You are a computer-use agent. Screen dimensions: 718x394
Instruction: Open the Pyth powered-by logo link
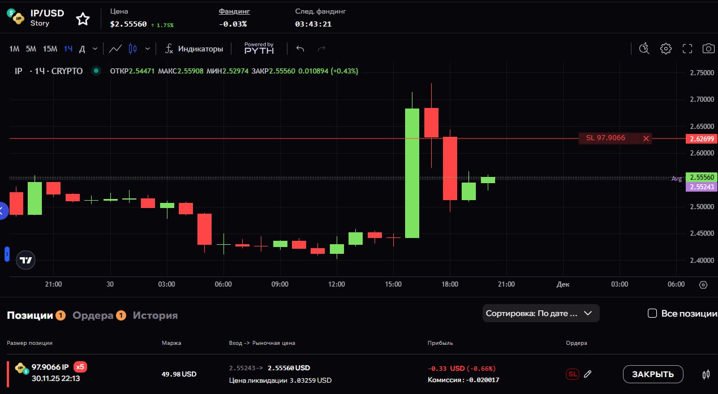tap(259, 48)
